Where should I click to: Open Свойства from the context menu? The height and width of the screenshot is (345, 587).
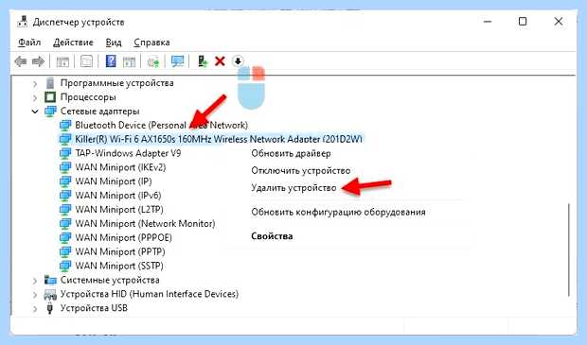click(x=272, y=236)
